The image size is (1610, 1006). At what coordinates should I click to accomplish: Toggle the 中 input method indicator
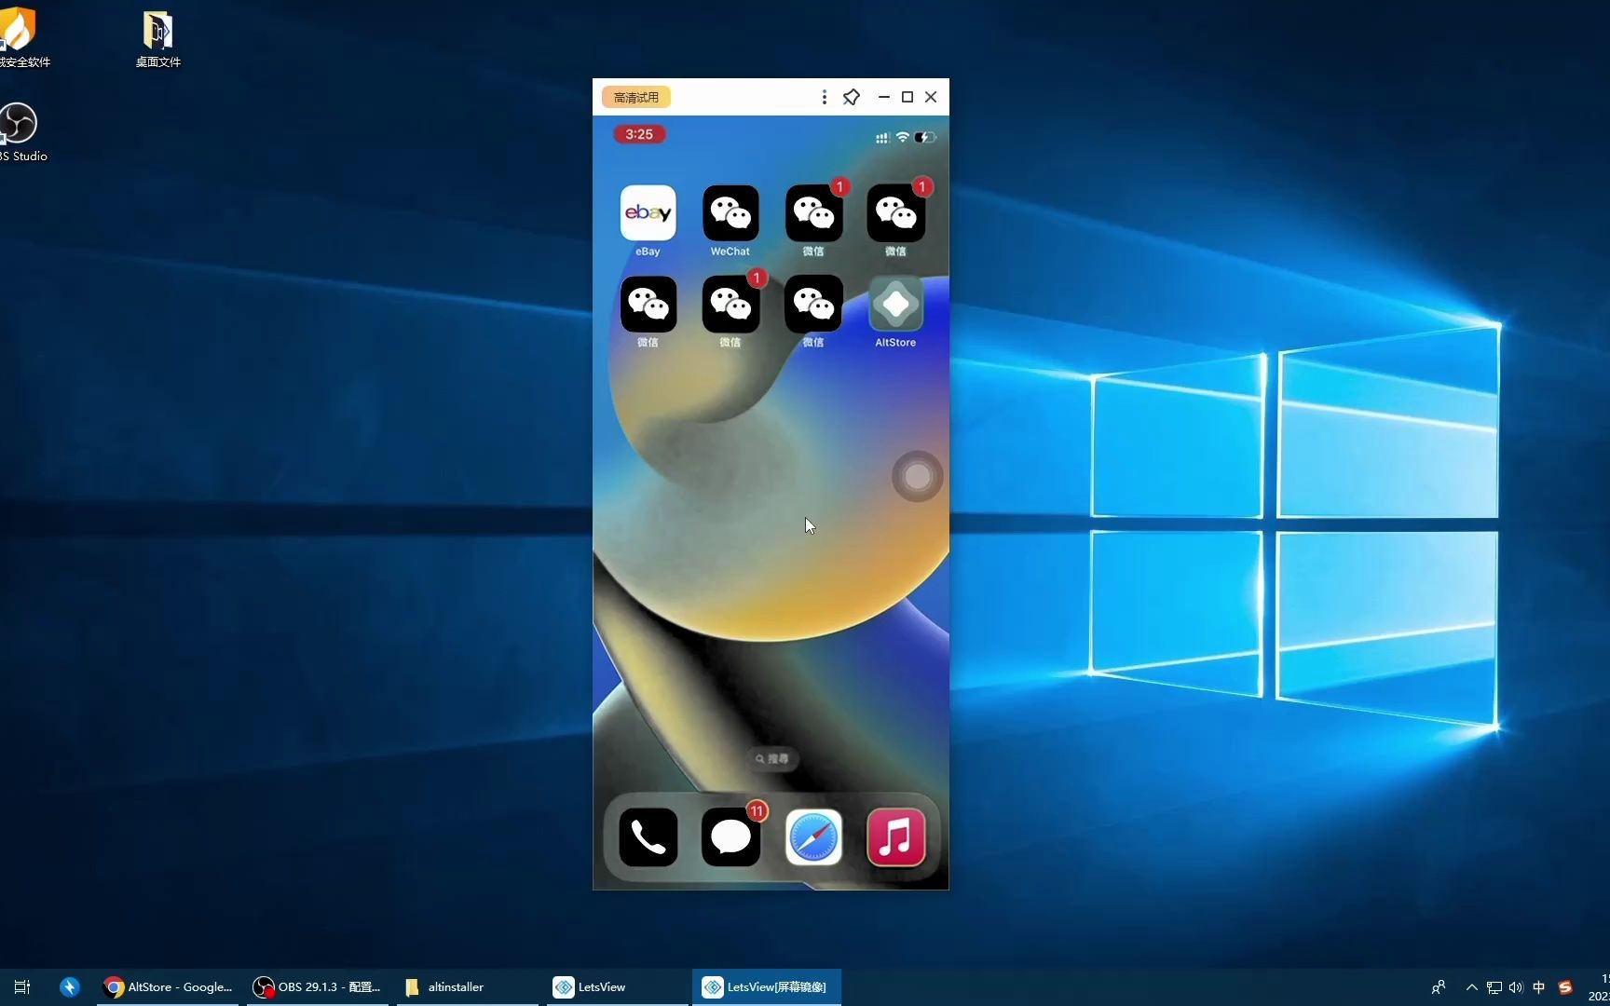coord(1539,987)
